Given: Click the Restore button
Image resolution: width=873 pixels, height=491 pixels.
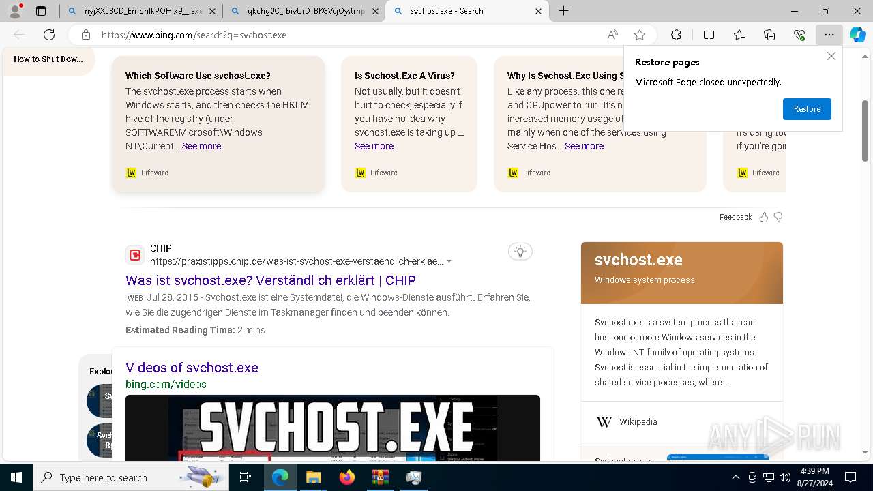Looking at the screenshot, I should coord(807,109).
